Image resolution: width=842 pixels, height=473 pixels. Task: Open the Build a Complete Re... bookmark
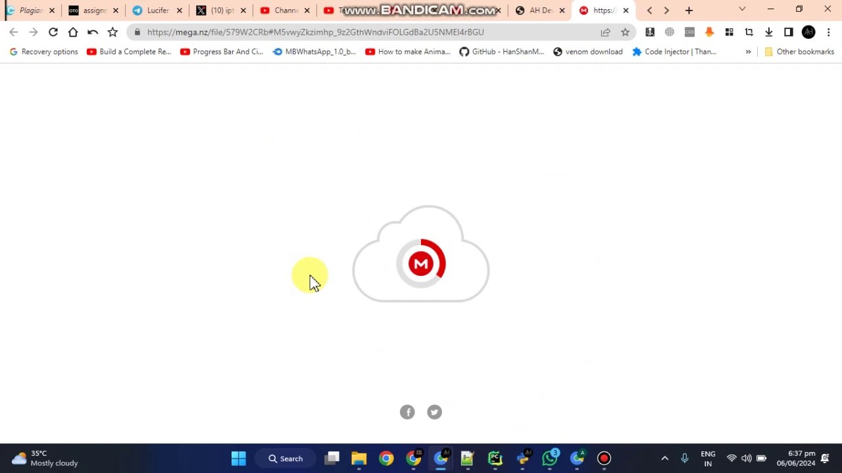click(x=130, y=52)
